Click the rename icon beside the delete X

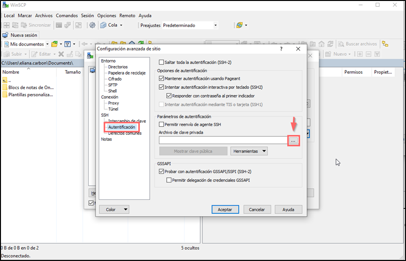(70, 54)
